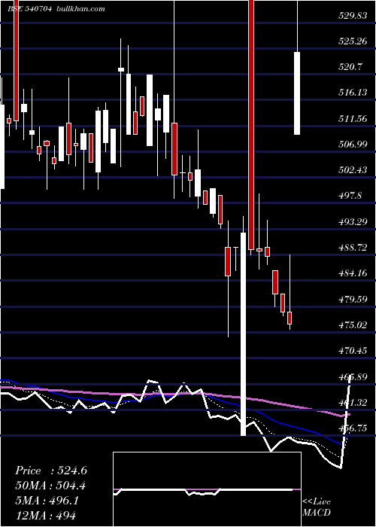Click the Price : 524.6 readout
The height and width of the screenshot is (527, 376).
click(x=51, y=471)
